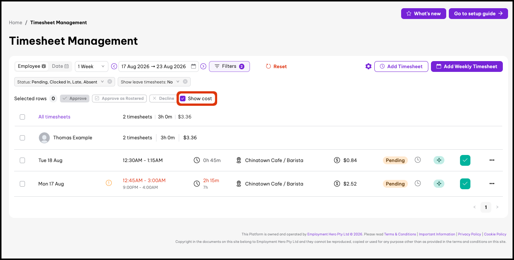The height and width of the screenshot is (260, 514).
Task: Click Pending status on Tue 18 Aug row
Action: point(395,160)
